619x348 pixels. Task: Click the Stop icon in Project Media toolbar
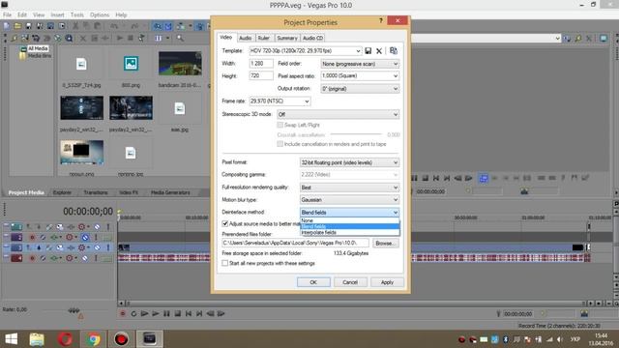[x=130, y=39]
